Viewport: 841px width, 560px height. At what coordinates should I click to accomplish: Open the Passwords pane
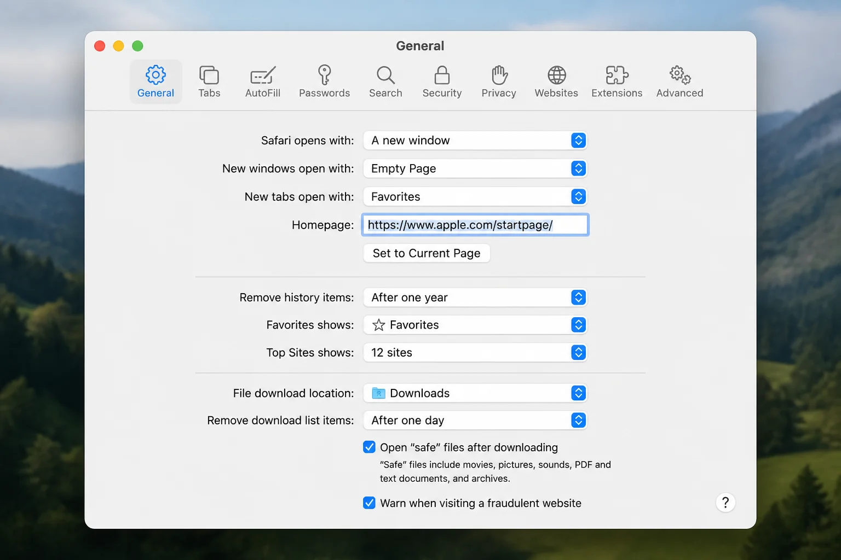[324, 82]
